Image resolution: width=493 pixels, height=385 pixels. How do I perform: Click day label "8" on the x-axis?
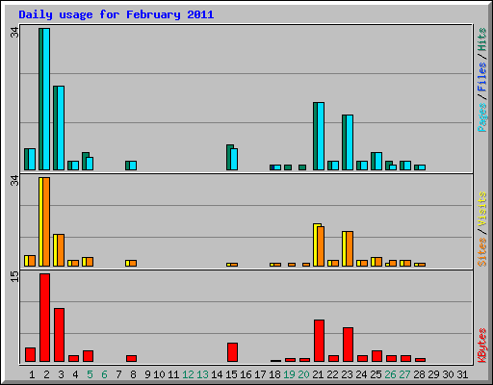133,374
